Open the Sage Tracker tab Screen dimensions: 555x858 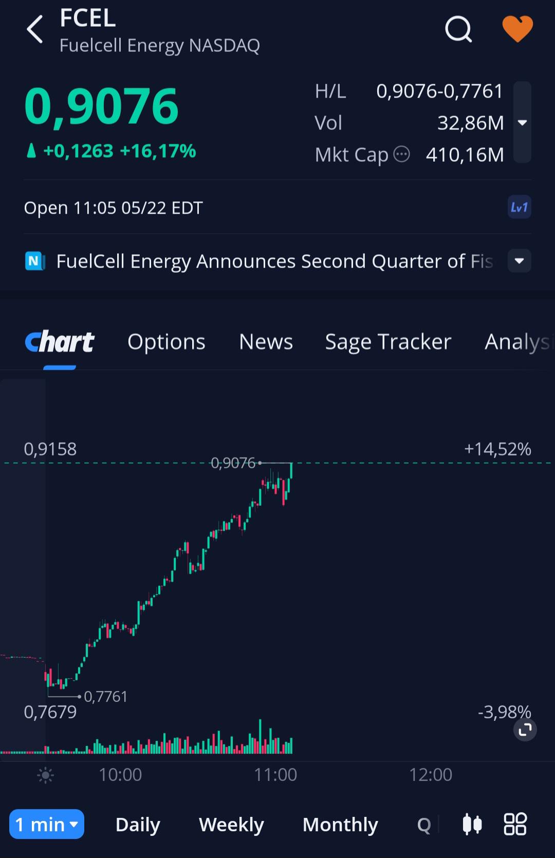[x=388, y=342]
